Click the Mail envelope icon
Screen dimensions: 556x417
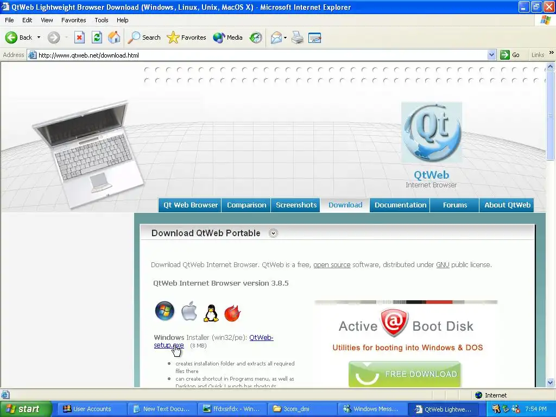[276, 37]
